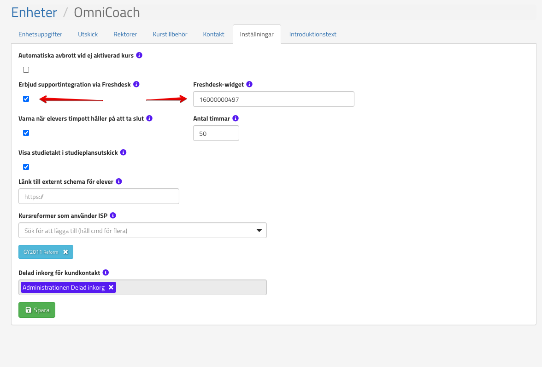The image size is (542, 367).
Task: Open the Introduktionstext tab
Action: point(312,35)
